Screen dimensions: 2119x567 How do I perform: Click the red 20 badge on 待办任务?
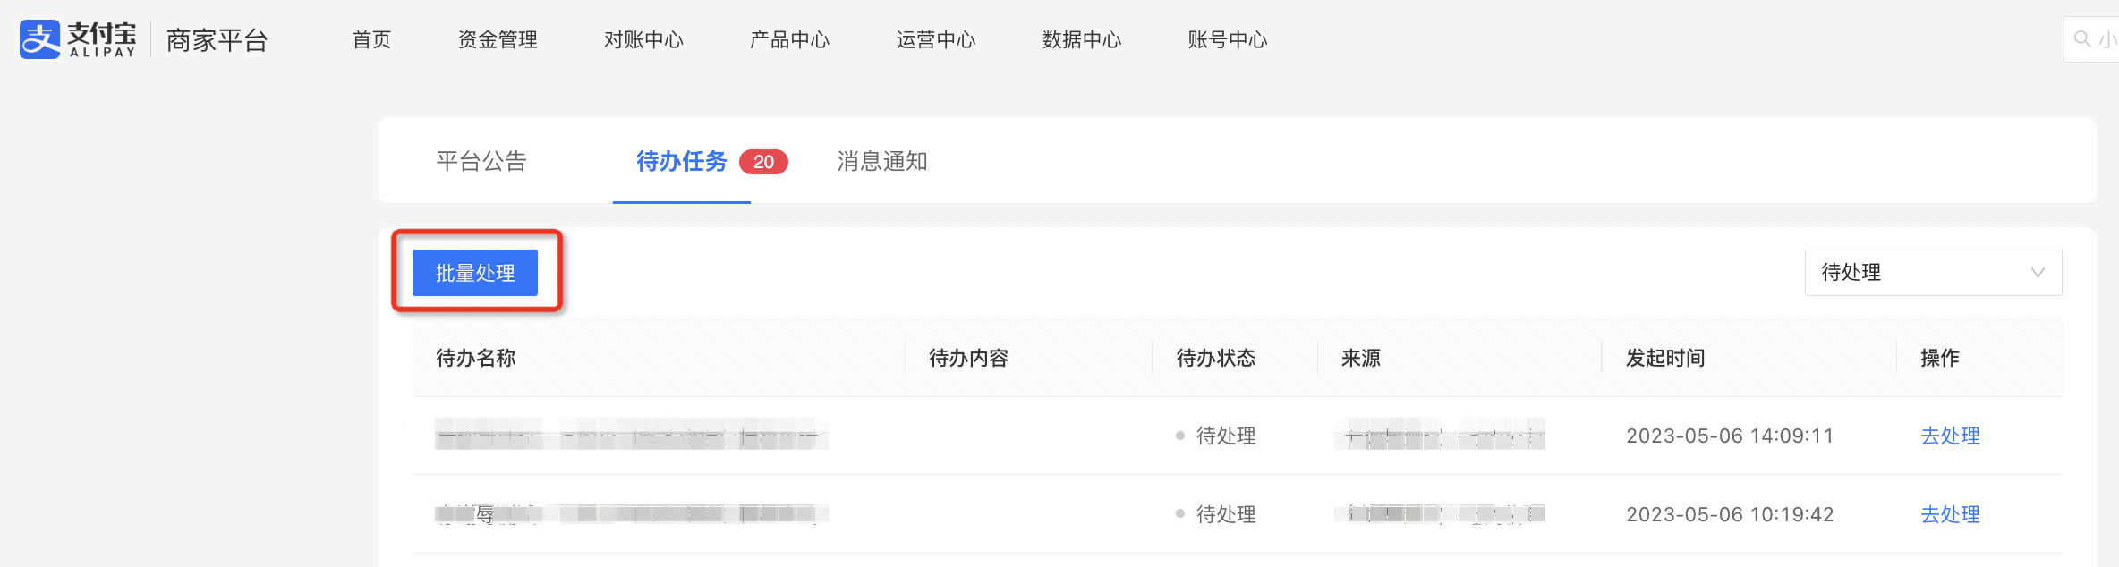763,162
